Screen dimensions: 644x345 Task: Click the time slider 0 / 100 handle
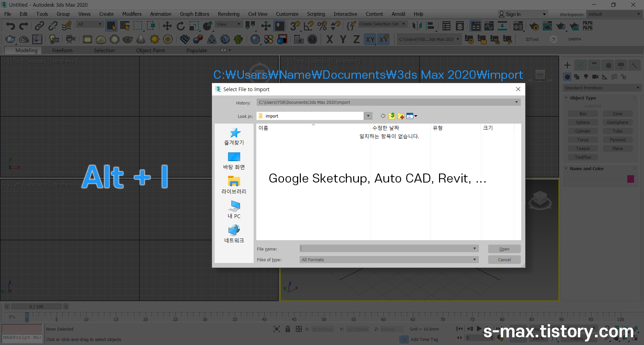(36, 306)
